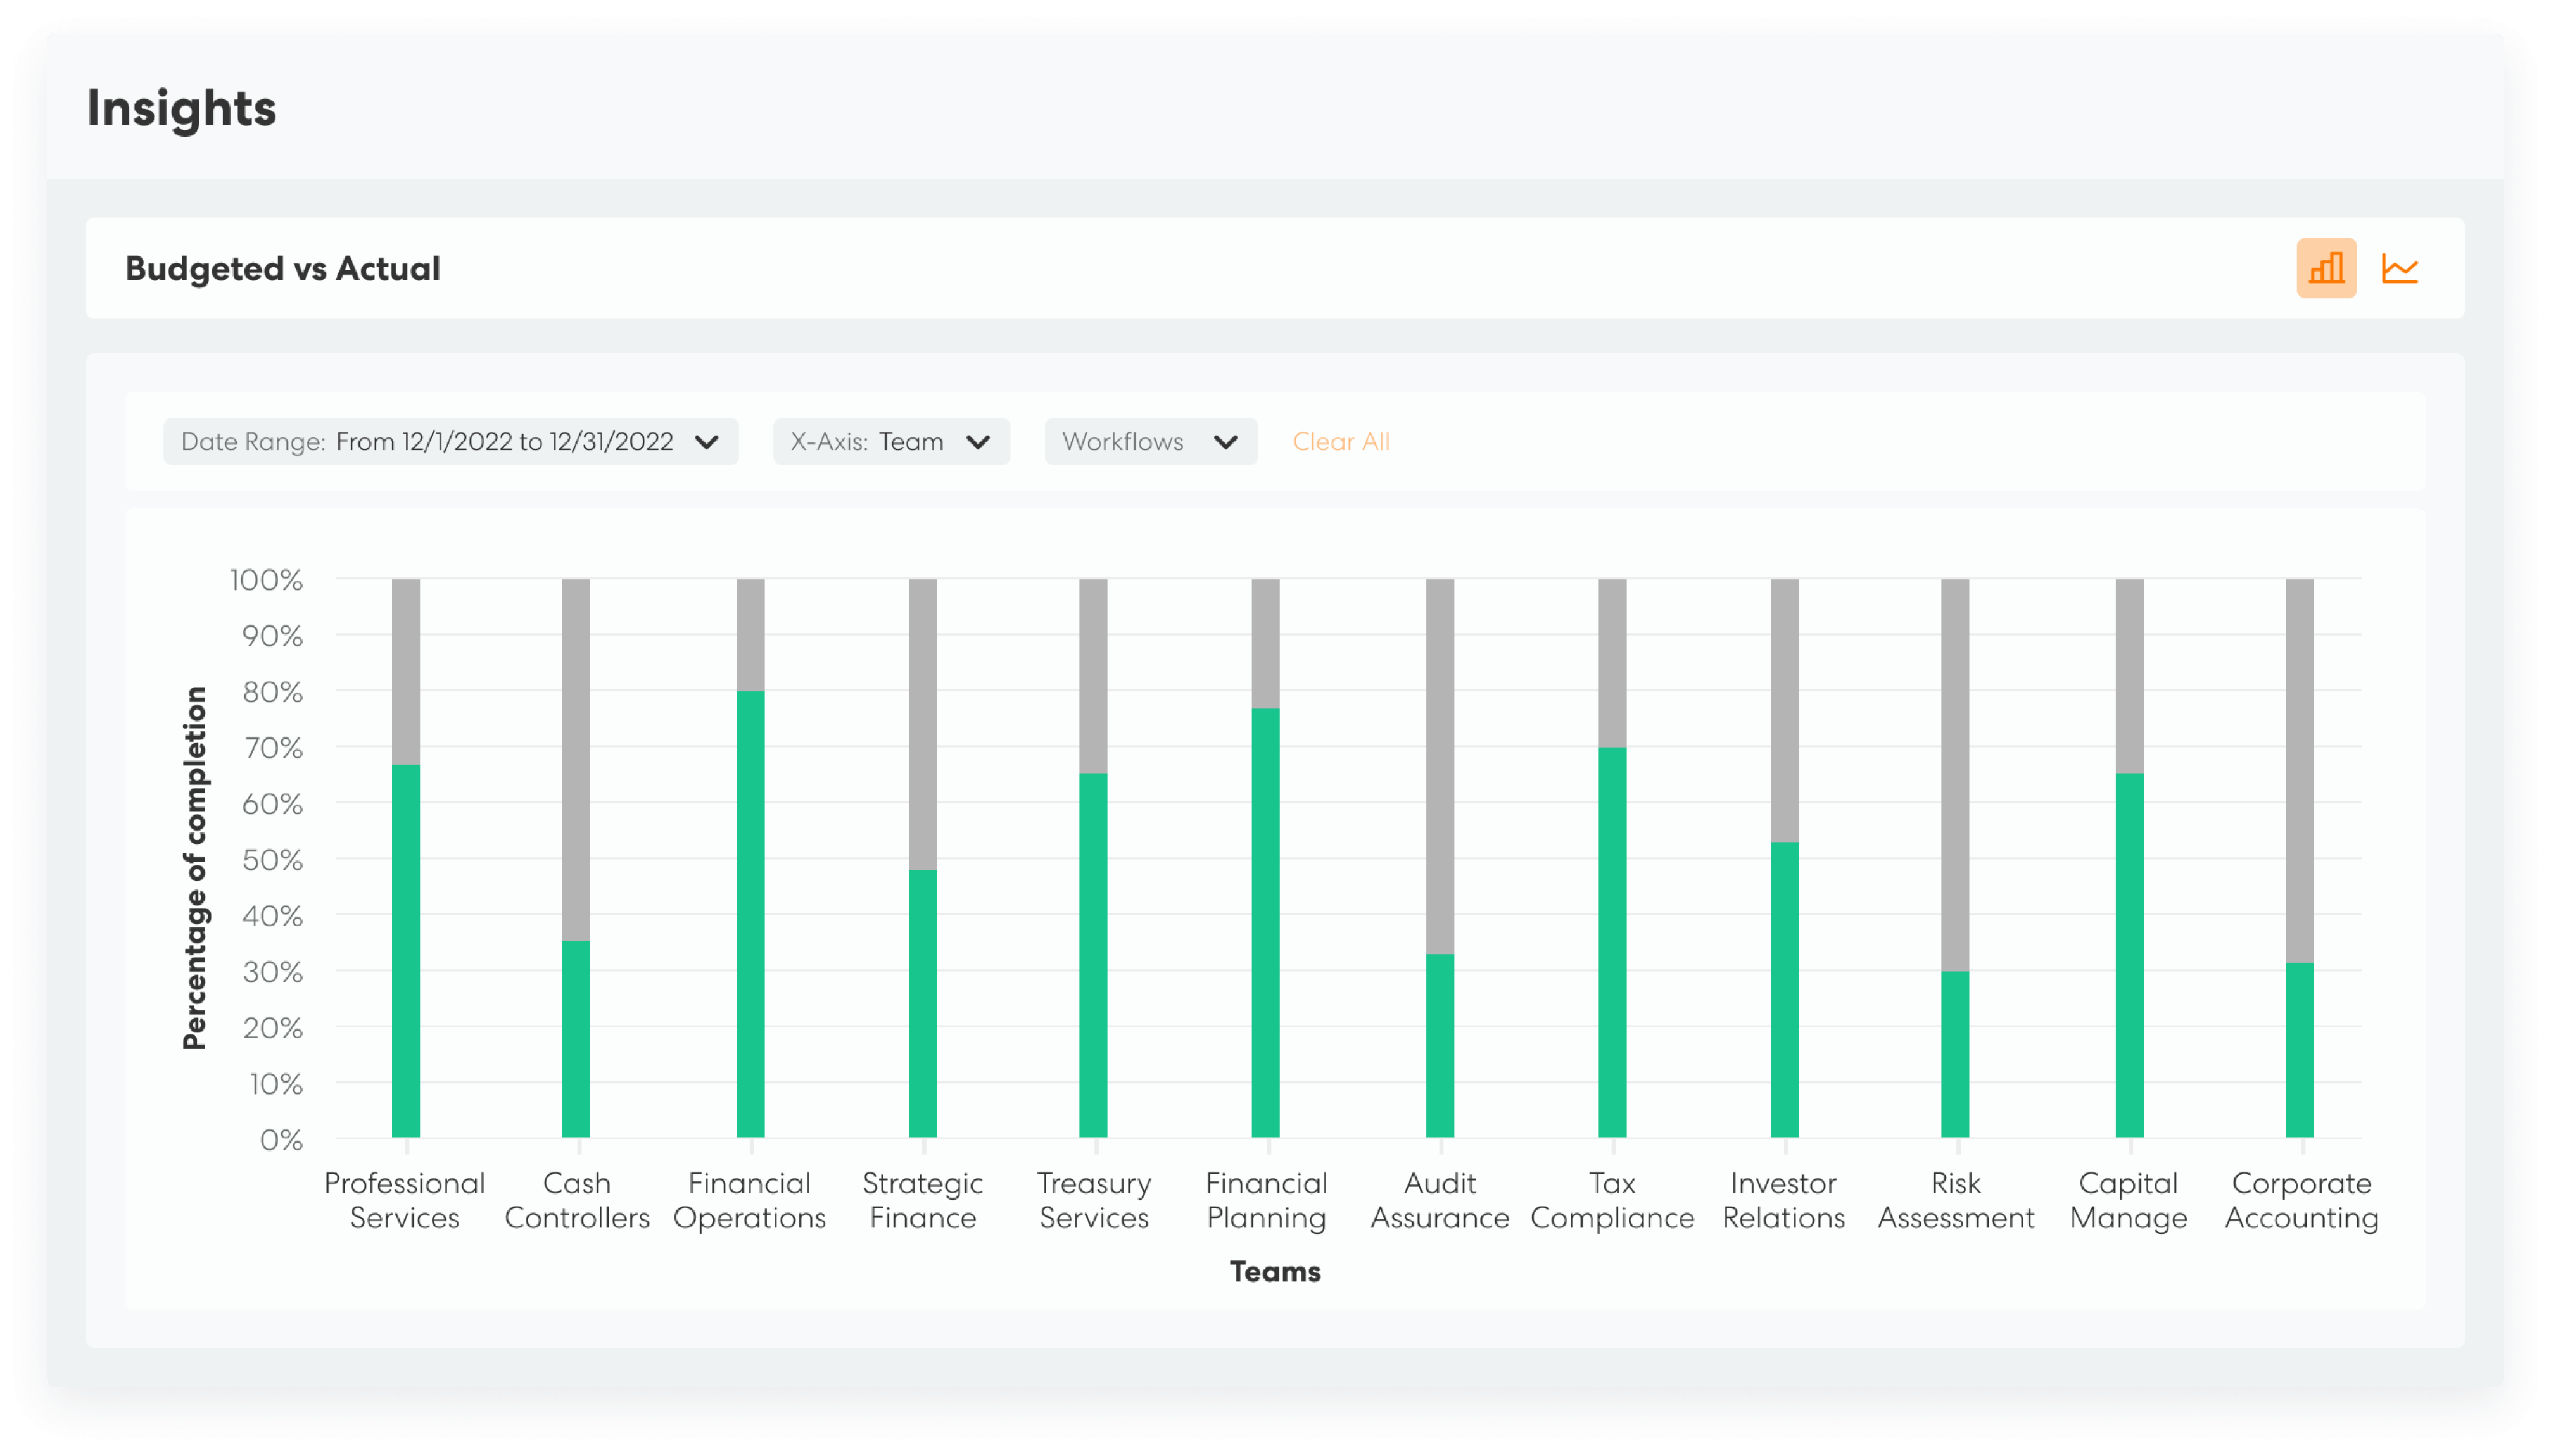Click the Professional Services axis label
The width and height of the screenshot is (2551, 1456).
coord(404,1200)
